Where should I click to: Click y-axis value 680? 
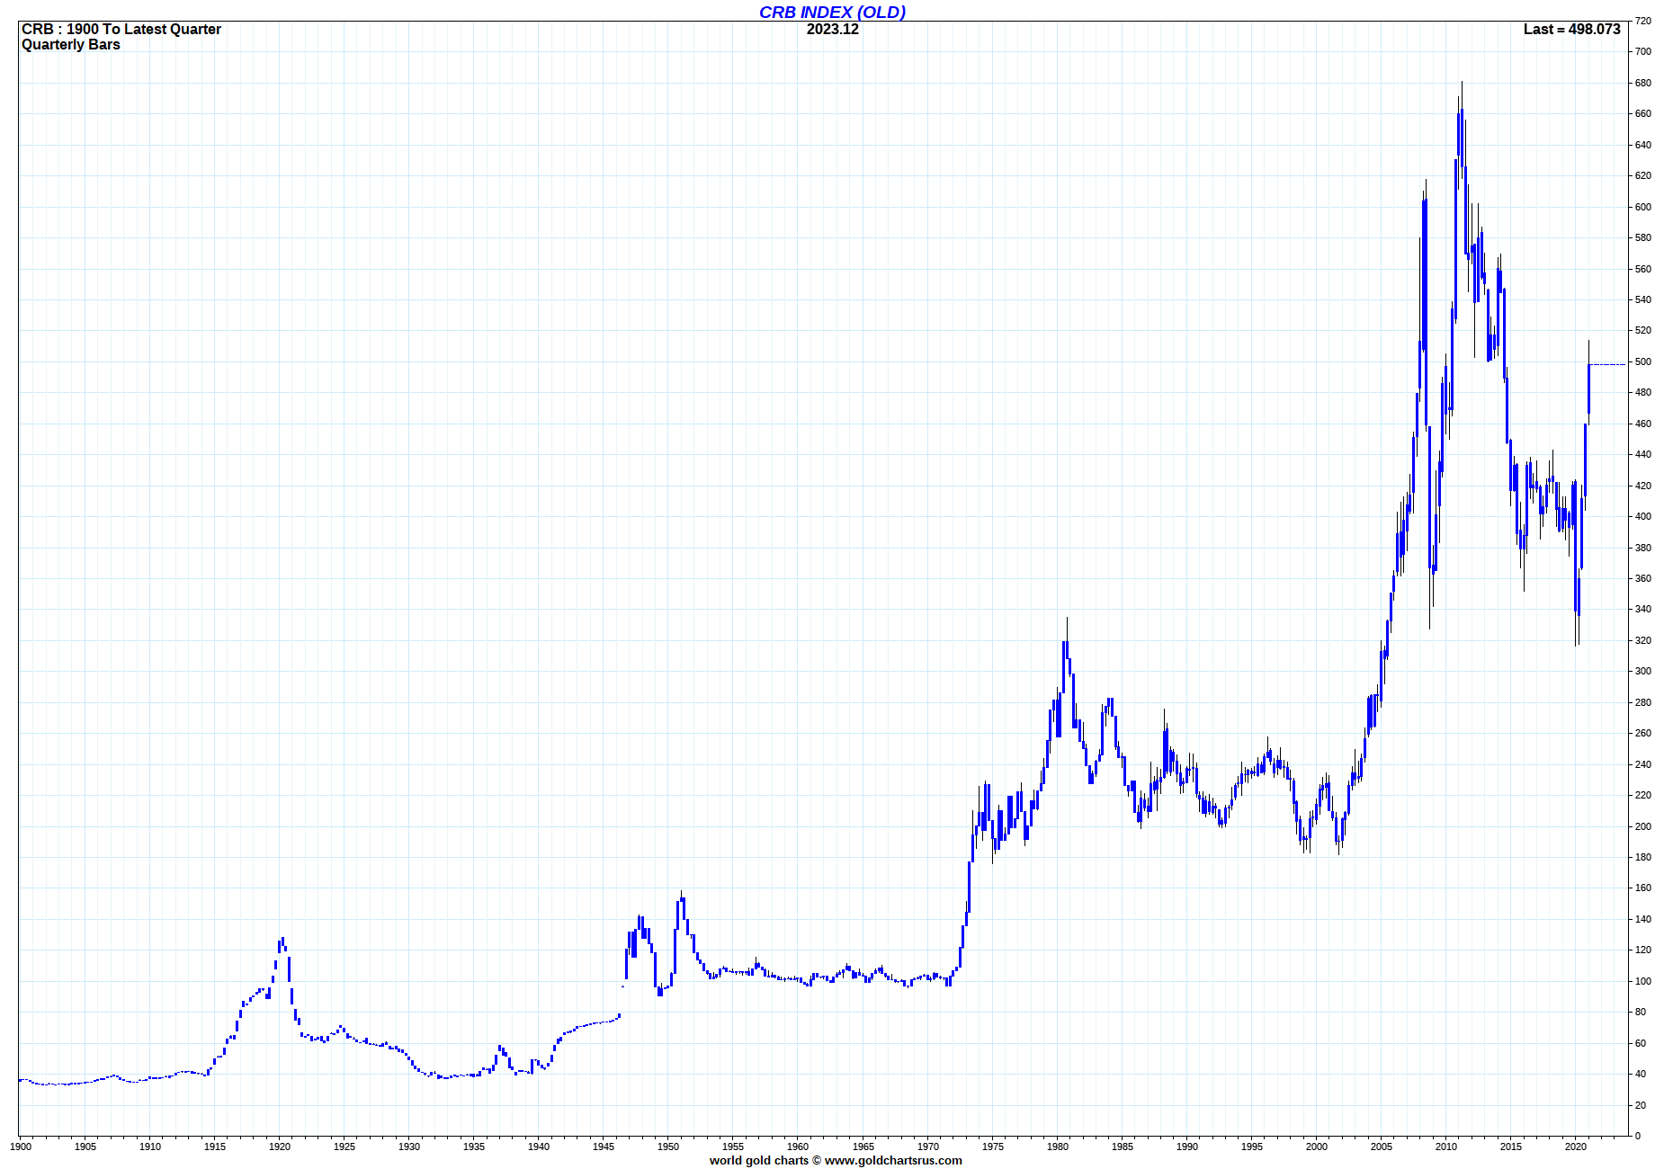(x=1643, y=83)
